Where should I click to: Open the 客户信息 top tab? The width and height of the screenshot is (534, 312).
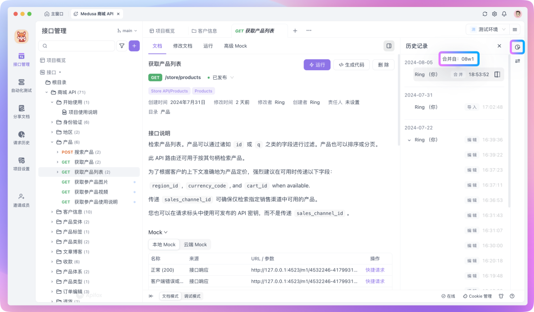[x=204, y=31]
